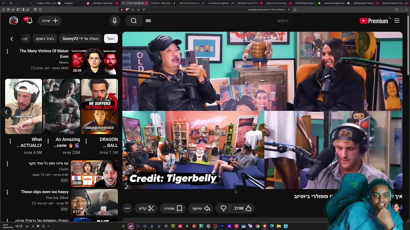The width and height of the screenshot is (410, 230).
Task: Open options for 'What ... ACTUALLY' short
Action: click(x=10, y=141)
